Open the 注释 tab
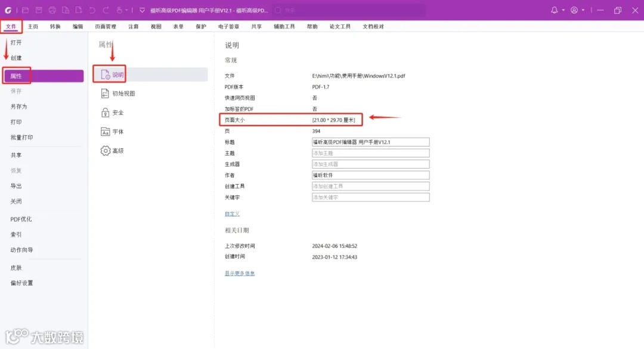The width and height of the screenshot is (644, 349). 133,26
